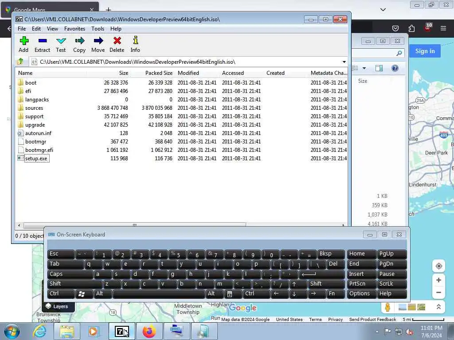Choose the Move toolbar icon
Image resolution: width=454 pixels, height=340 pixels.
[x=98, y=44]
